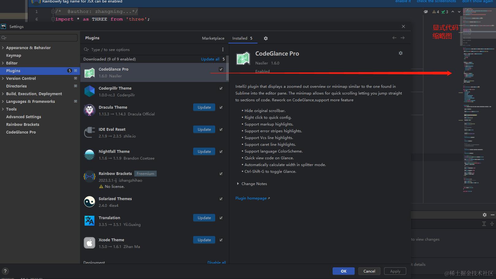The height and width of the screenshot is (279, 496).
Task: Update the Nightfall Theme plugin
Action: [x=204, y=151]
